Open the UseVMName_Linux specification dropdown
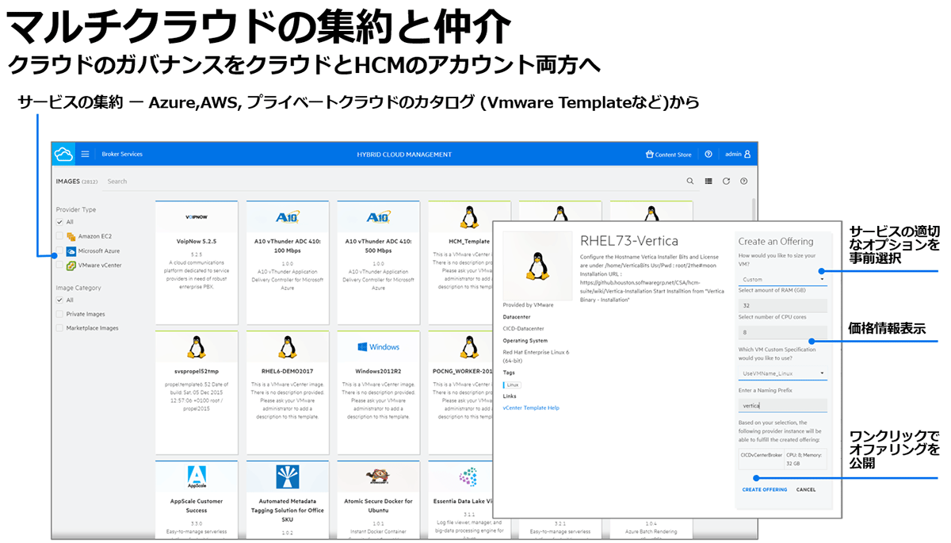This screenshot has width=951, height=543. pyautogui.click(x=783, y=373)
